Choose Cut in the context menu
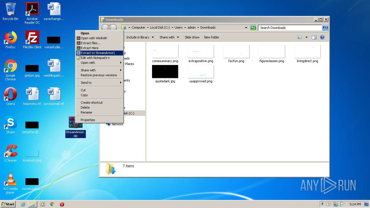This screenshot has height=208, width=370. [99, 90]
